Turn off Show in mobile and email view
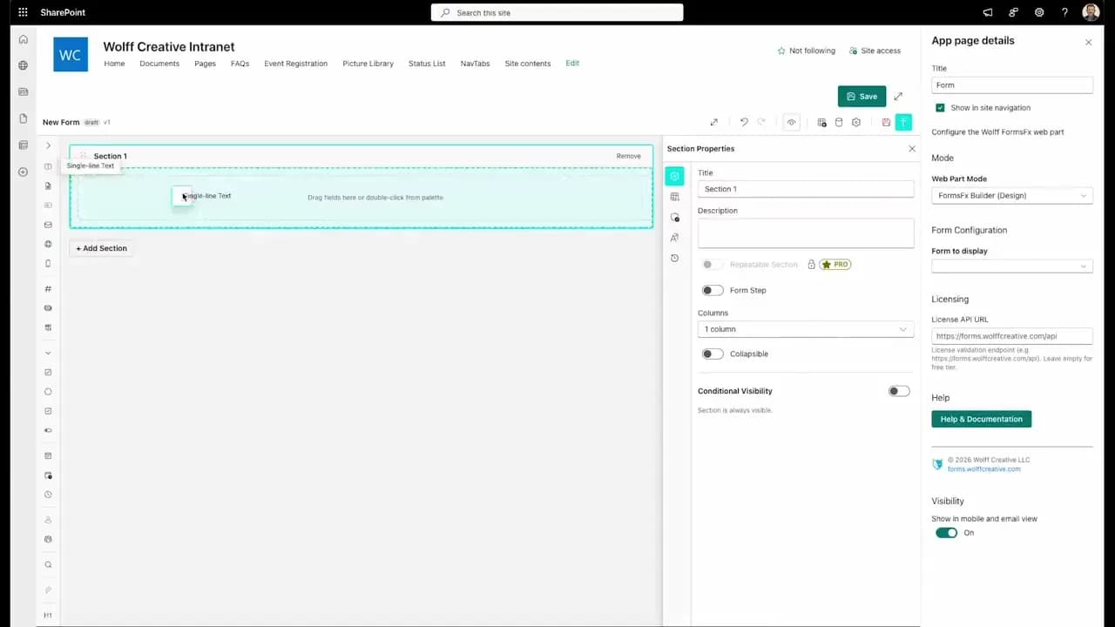Screen dimensions: 1115x627 [x=946, y=533]
